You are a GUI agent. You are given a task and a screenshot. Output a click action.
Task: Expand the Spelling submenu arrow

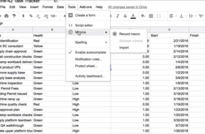106,42
